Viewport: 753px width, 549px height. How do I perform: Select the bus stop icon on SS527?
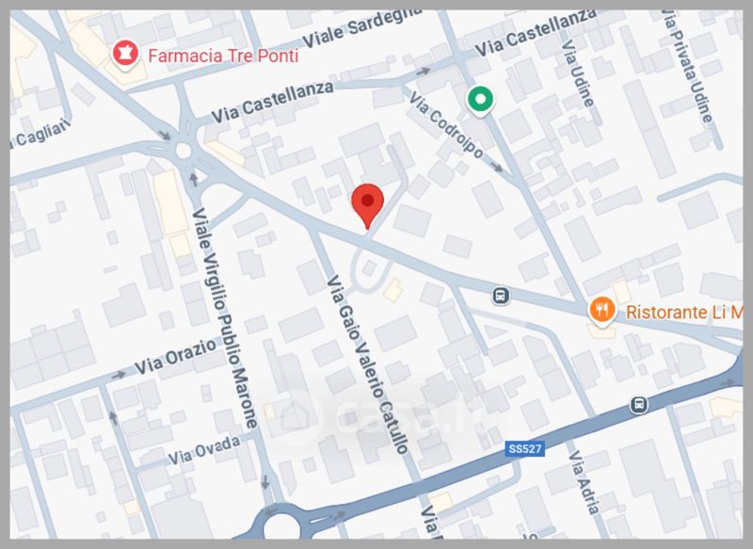[638, 404]
